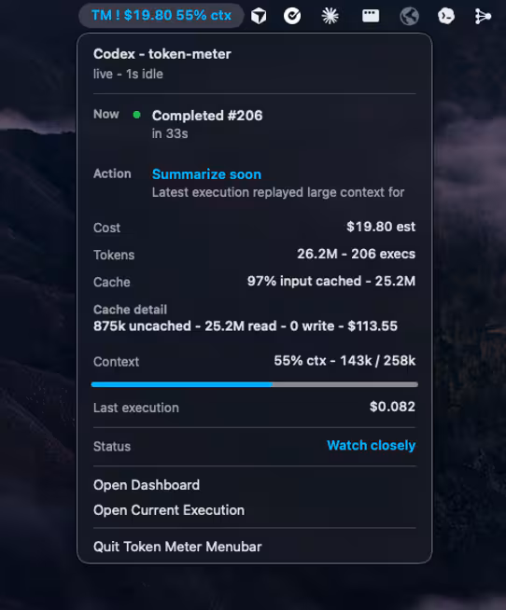Click the Last execution $0.082 row

point(254,408)
